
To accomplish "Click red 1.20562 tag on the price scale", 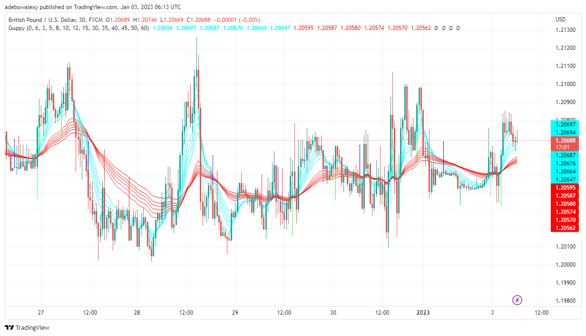I will click(x=564, y=228).
